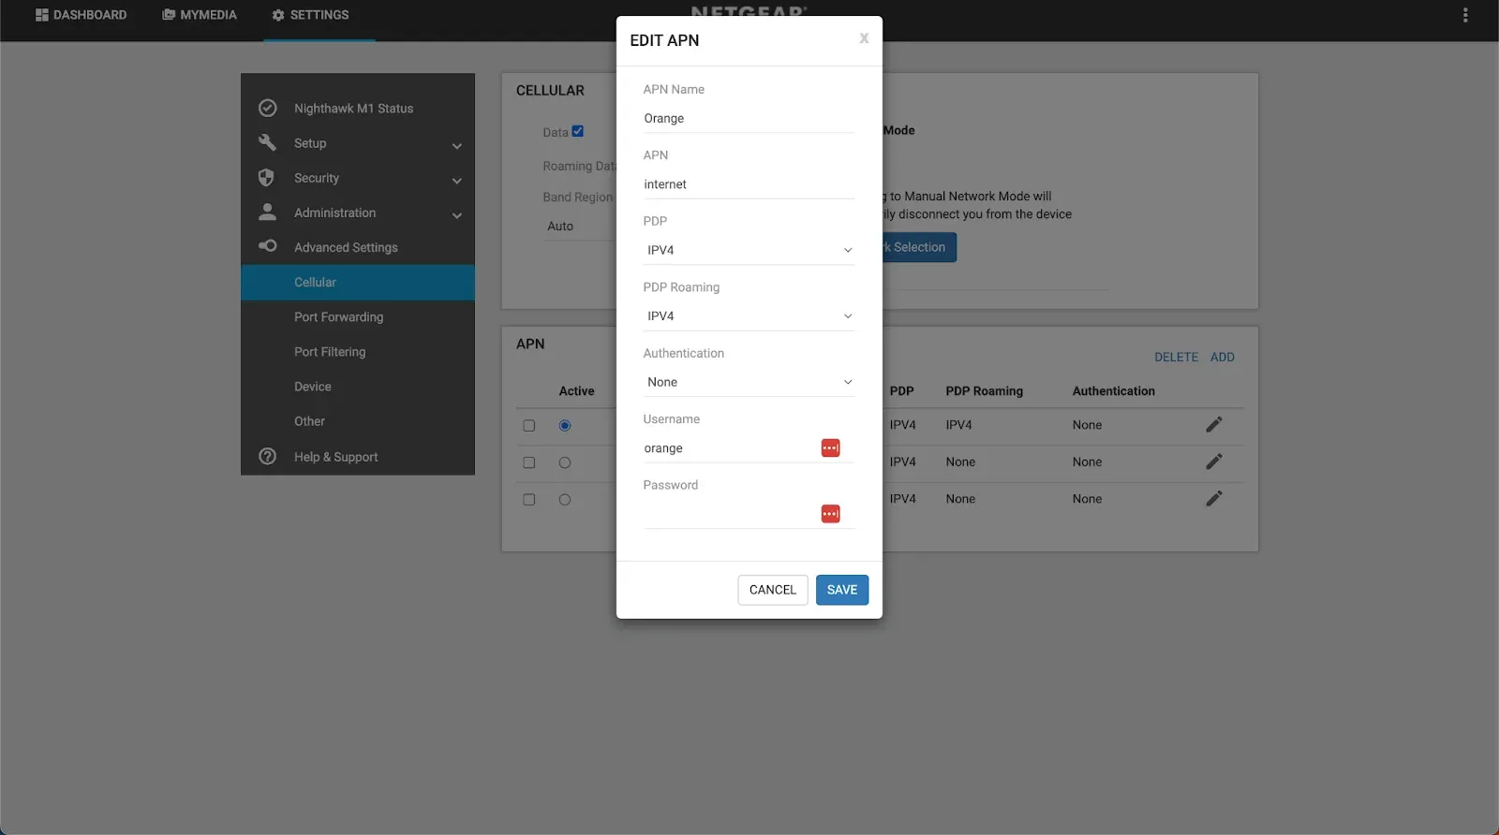
Task: Open the PDP dropdown
Action: coord(749,250)
